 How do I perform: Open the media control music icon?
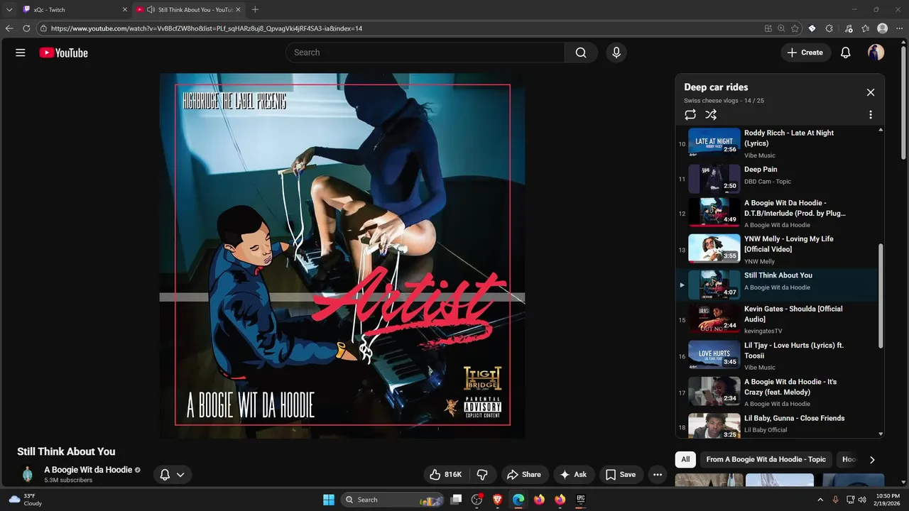click(x=848, y=28)
